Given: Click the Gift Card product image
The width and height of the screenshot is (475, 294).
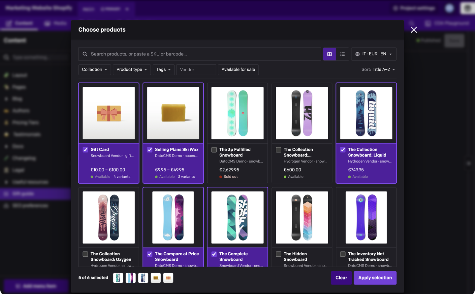Looking at the screenshot, I should coord(109,113).
